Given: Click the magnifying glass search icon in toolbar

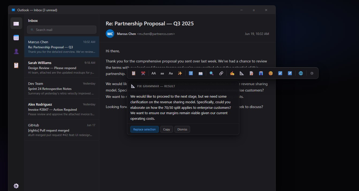Looking at the screenshot, I should (211, 73).
